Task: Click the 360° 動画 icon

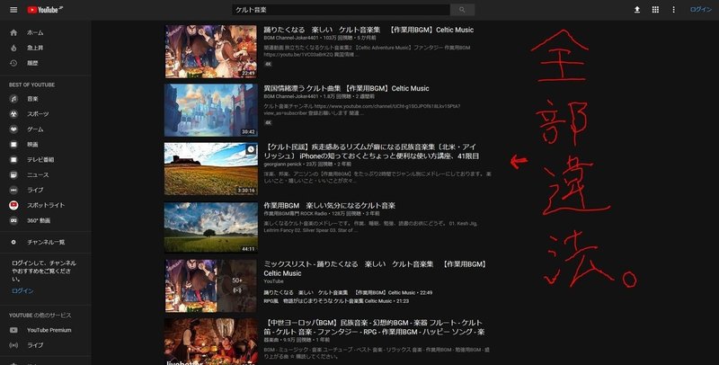Action: click(x=13, y=220)
